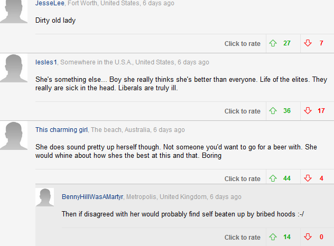Open JesseLee's user profile link
334x246 pixels.
50,3
